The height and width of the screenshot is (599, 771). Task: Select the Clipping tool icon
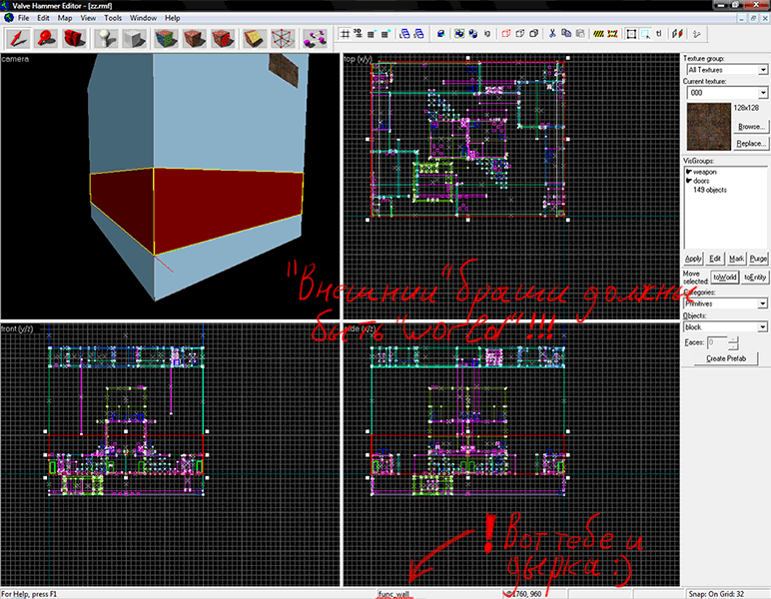pos(255,38)
